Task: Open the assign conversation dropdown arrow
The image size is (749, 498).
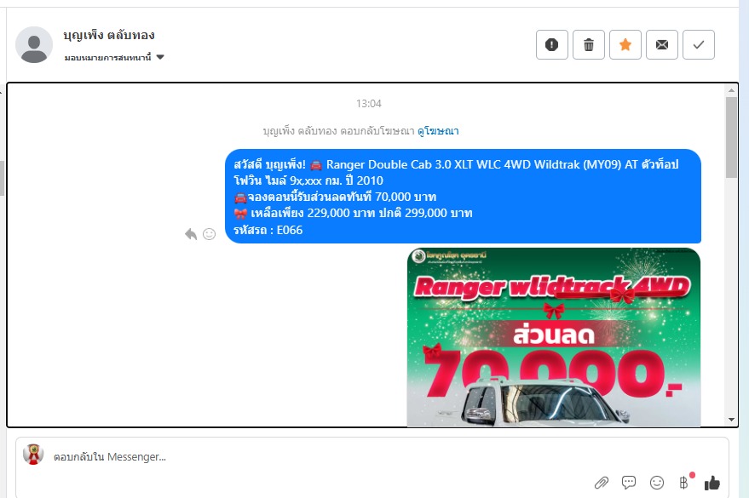Action: (160, 57)
